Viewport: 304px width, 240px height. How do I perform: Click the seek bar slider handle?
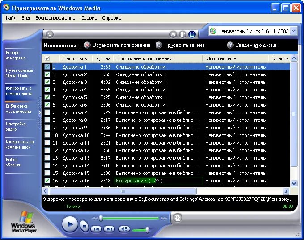coord(101,218)
